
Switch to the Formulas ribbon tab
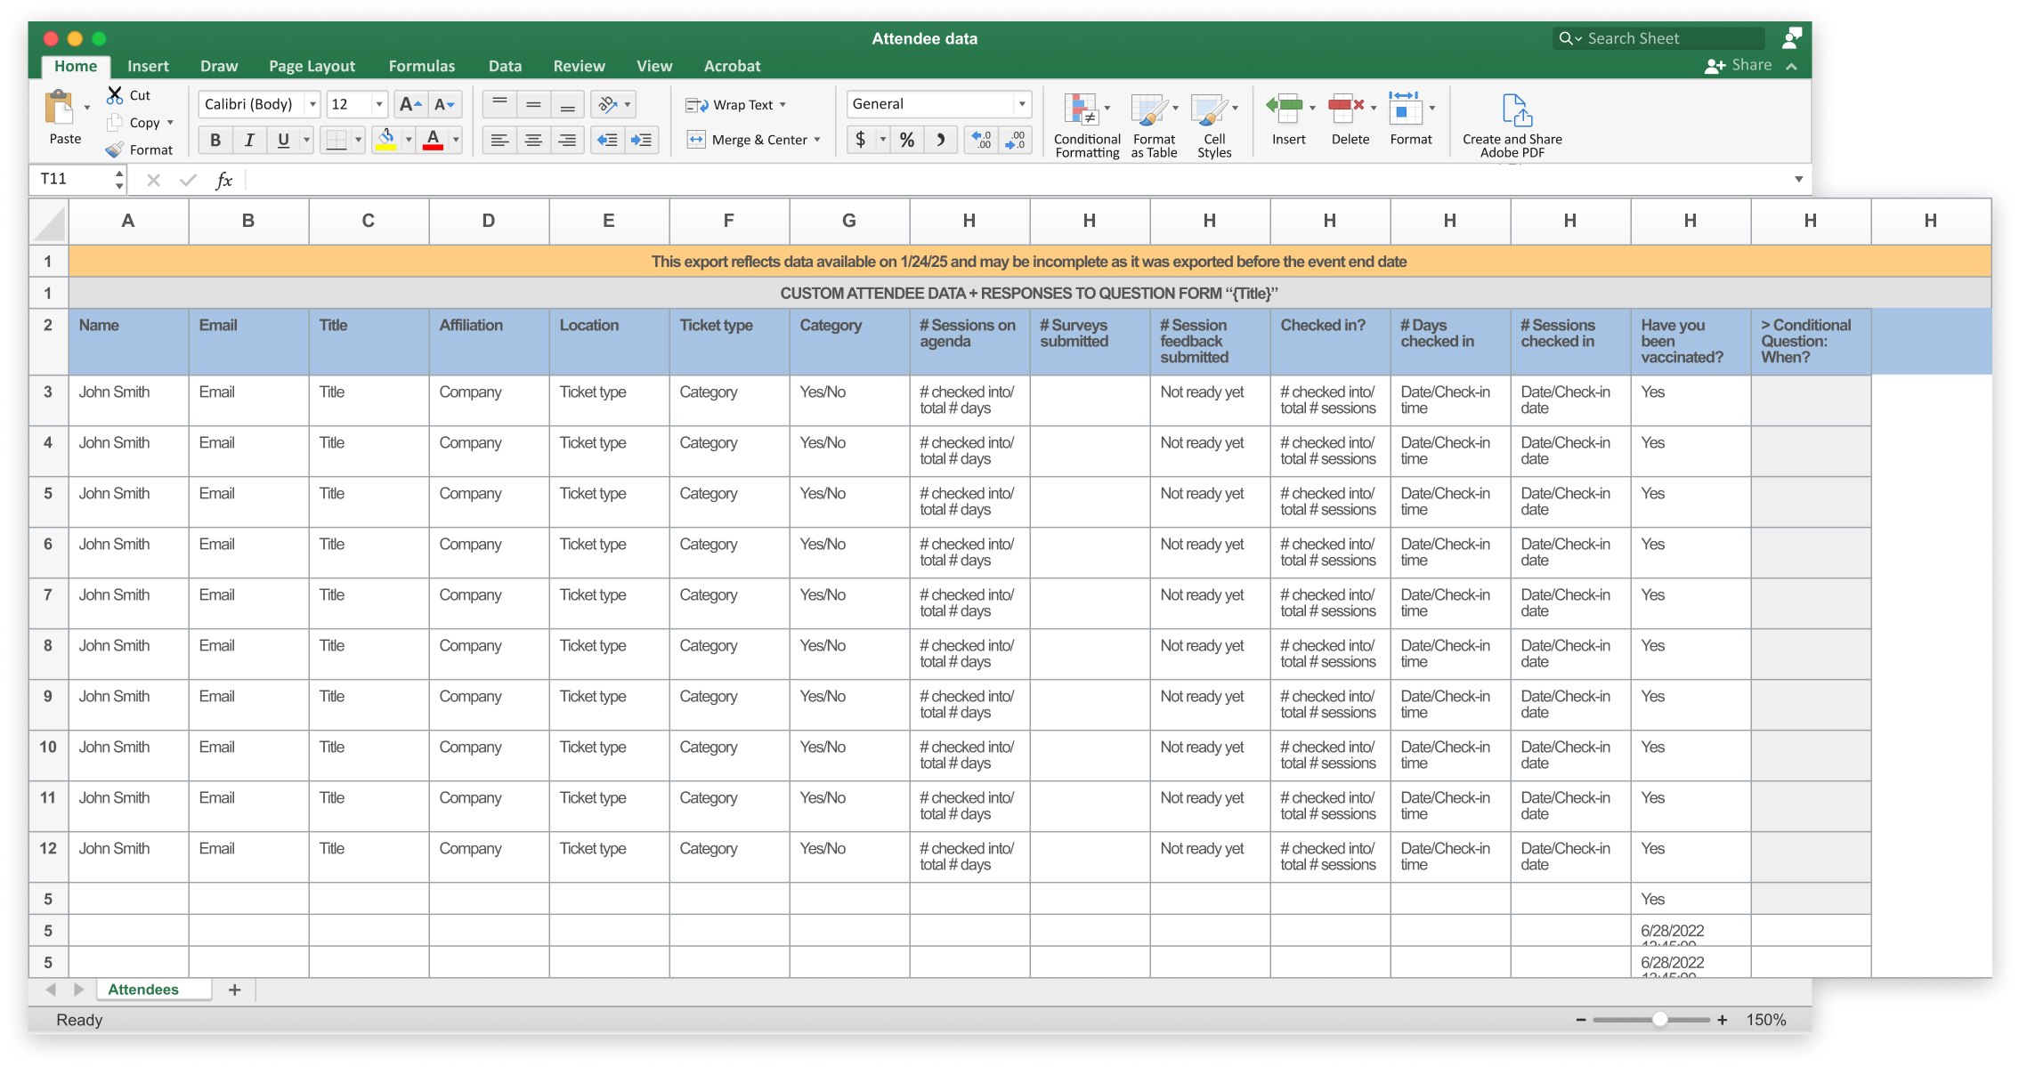421,66
